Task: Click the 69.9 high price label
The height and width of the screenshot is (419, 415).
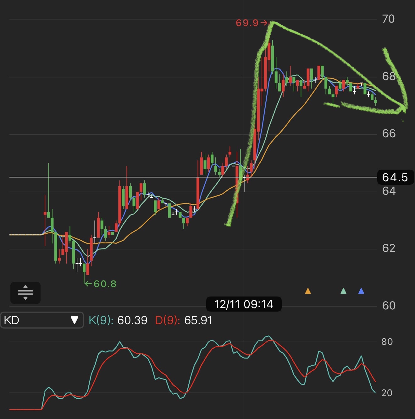Action: coord(247,23)
